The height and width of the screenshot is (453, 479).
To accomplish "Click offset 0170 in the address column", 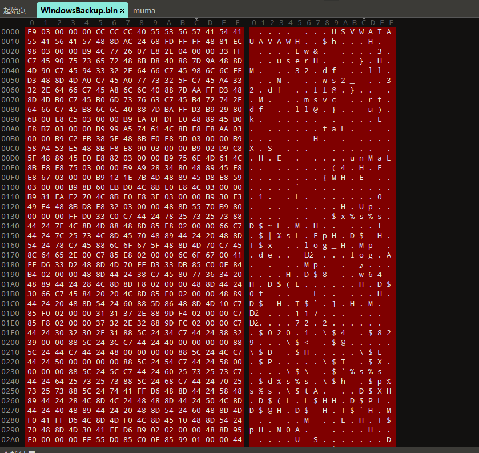I will coord(10,255).
